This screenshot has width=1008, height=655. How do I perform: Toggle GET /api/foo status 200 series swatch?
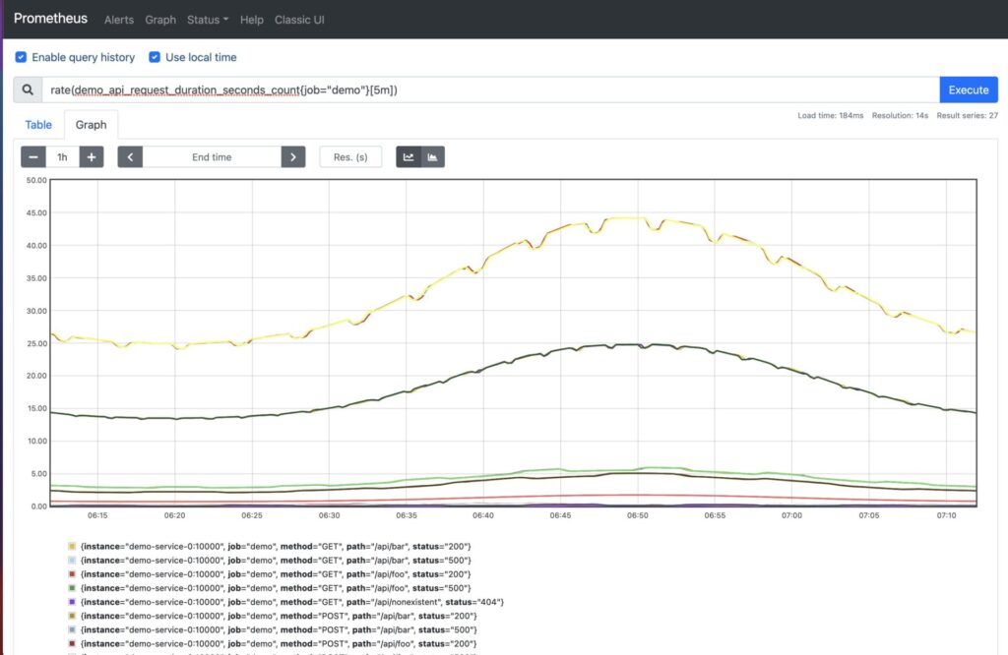click(x=72, y=574)
